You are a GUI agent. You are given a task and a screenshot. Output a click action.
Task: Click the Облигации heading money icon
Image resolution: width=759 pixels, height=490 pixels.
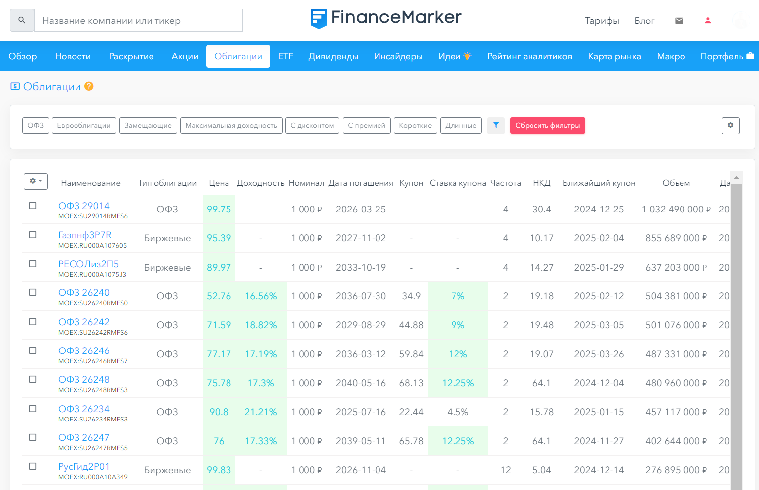pos(15,86)
